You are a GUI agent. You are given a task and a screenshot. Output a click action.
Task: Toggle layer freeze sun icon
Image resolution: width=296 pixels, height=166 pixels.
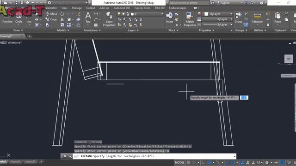coord(123,14)
